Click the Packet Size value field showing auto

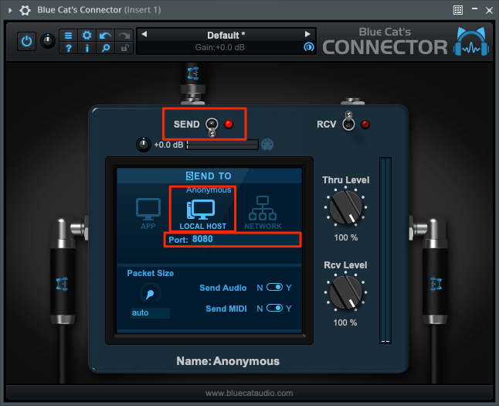[150, 312]
